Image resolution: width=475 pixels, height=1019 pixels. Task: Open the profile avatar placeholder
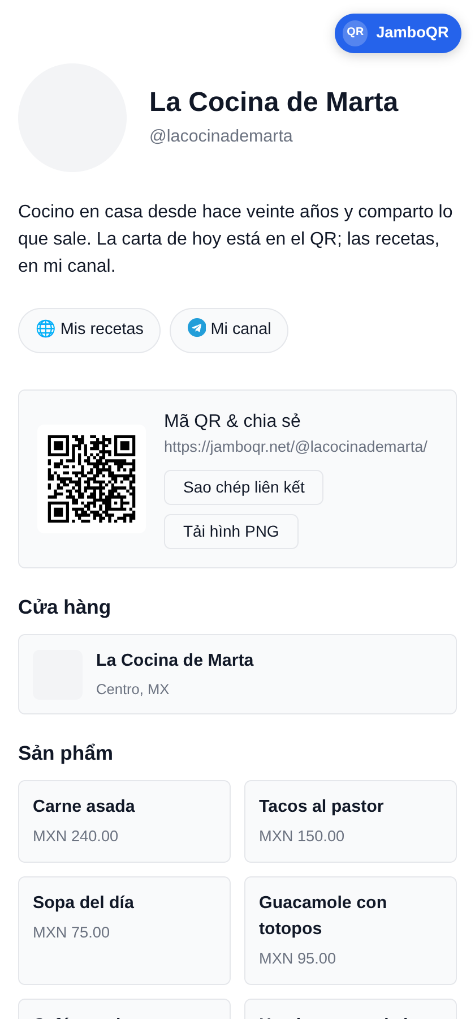[x=72, y=118]
